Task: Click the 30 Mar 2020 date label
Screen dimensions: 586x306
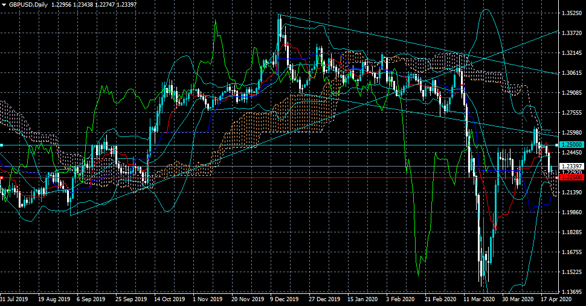Action: pyautogui.click(x=518, y=299)
